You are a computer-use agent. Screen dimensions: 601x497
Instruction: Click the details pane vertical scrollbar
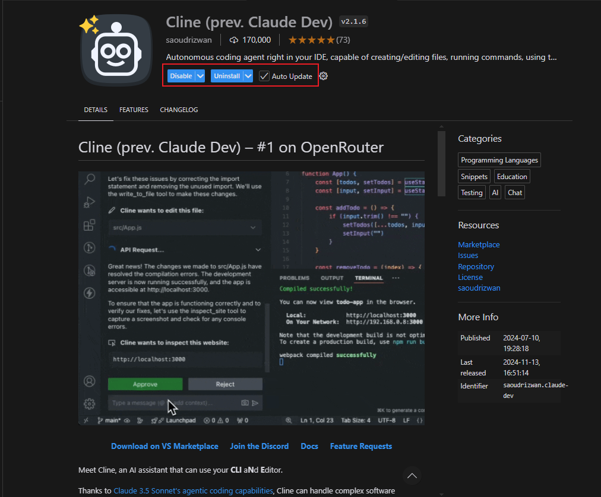(x=441, y=163)
